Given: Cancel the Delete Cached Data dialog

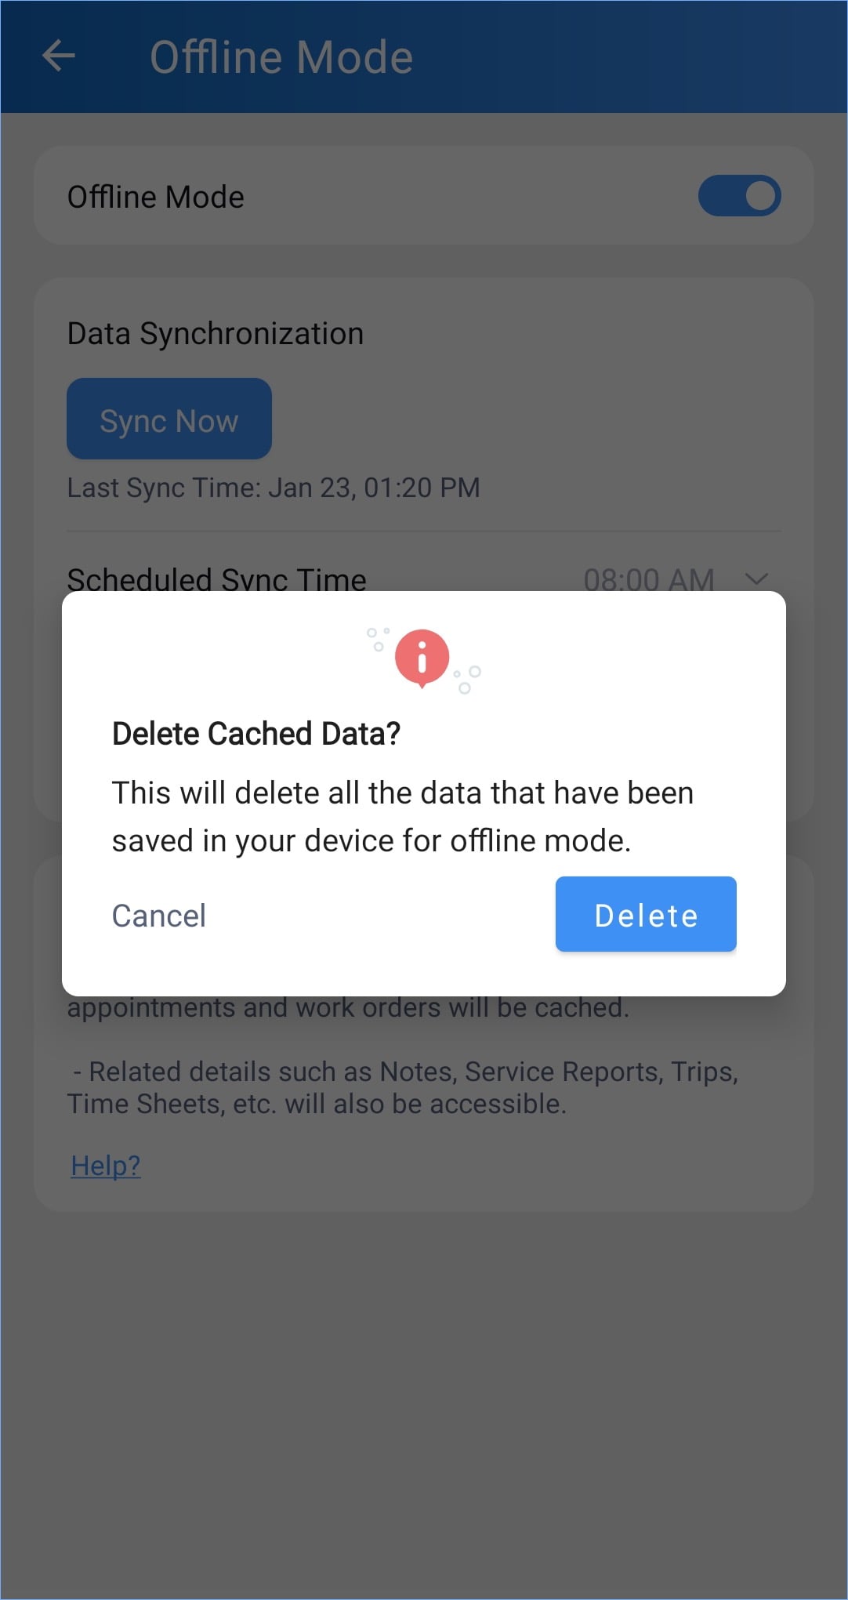Looking at the screenshot, I should tap(159, 916).
